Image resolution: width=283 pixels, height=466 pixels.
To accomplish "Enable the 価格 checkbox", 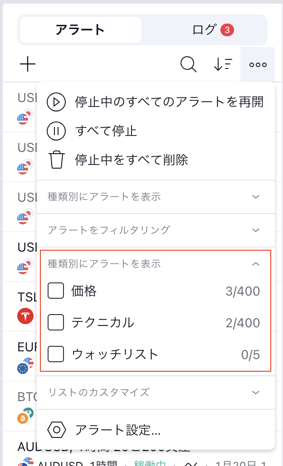I will (56, 291).
